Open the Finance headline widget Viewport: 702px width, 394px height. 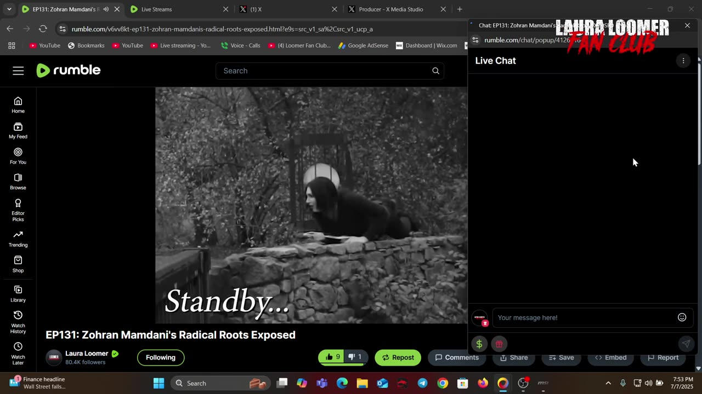coord(38,383)
